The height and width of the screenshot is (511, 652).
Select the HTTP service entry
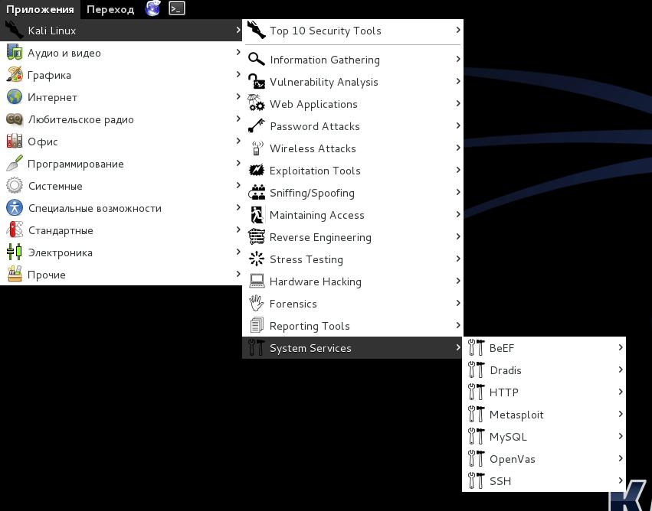[544, 392]
